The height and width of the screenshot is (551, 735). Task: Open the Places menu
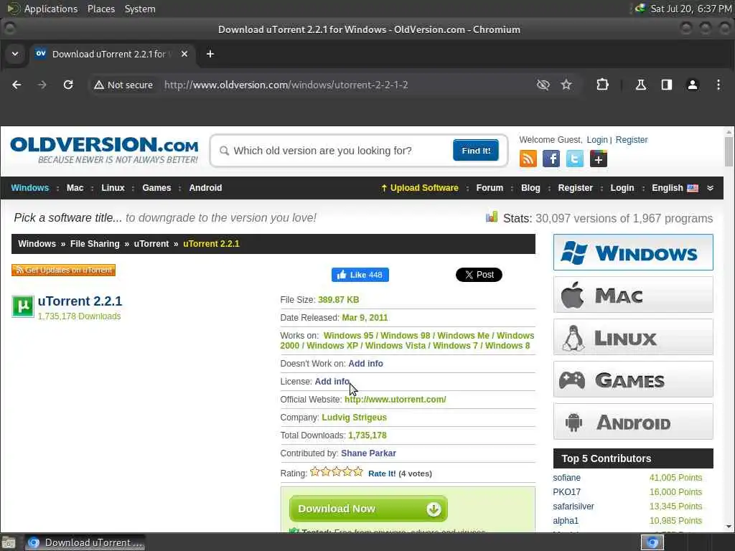100,9
